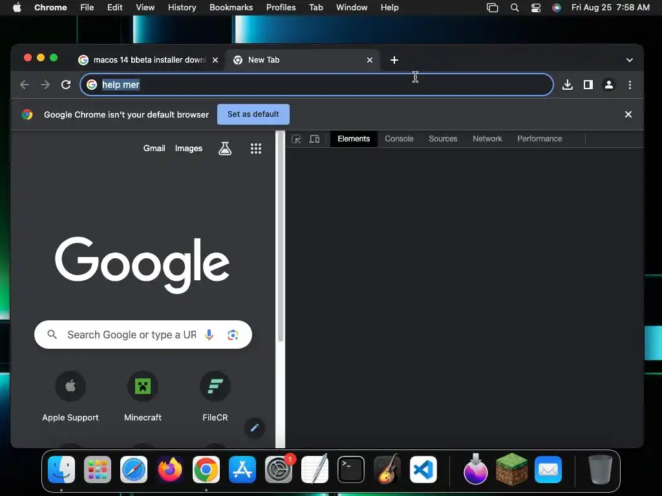The height and width of the screenshot is (496, 662).
Task: Open Visual Studio Code from the Dock
Action: [x=423, y=470]
